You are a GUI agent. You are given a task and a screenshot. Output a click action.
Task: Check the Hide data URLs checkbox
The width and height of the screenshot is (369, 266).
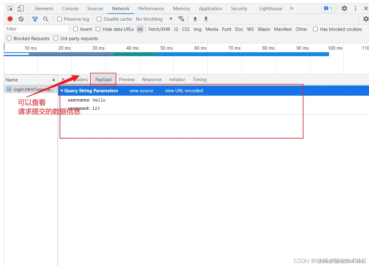(98, 29)
